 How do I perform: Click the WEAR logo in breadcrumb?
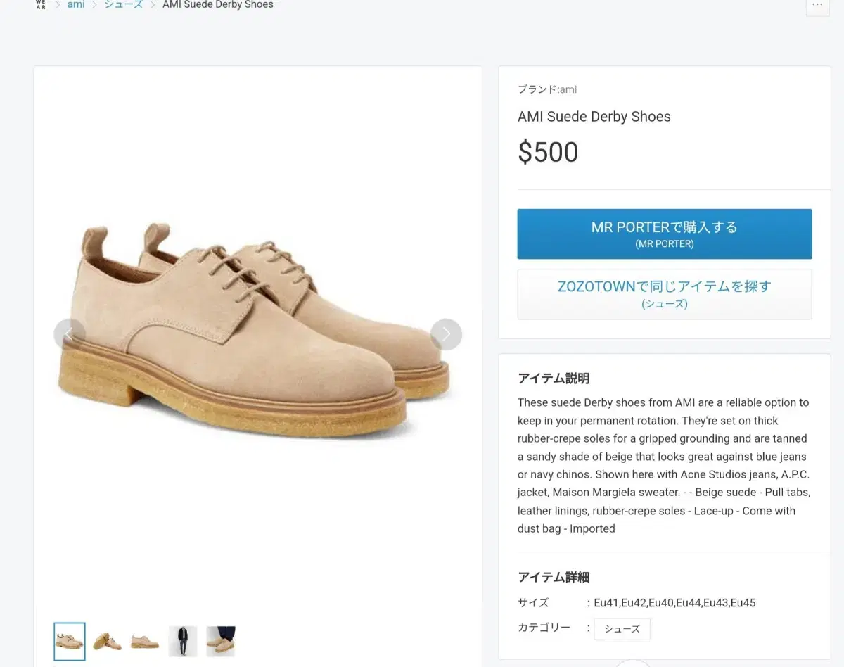point(40,4)
